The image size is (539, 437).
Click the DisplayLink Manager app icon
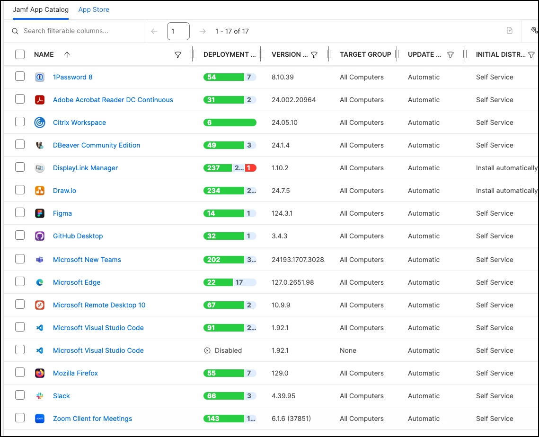click(x=40, y=167)
